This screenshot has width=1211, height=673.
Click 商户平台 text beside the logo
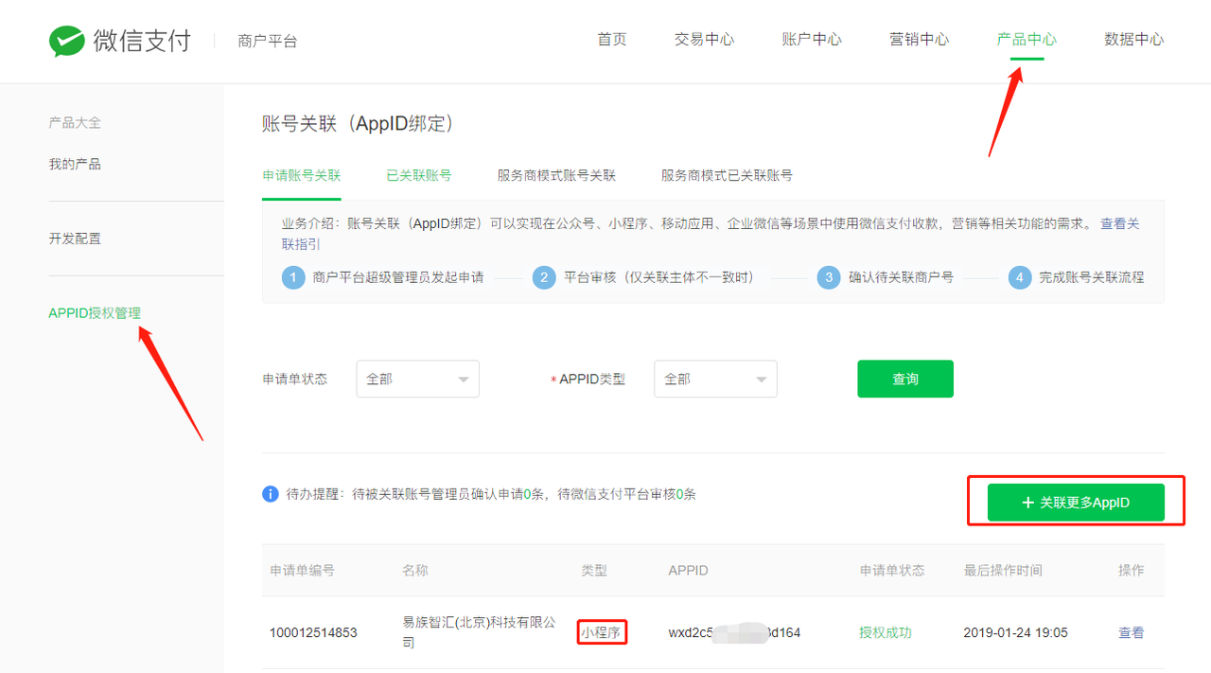[268, 41]
